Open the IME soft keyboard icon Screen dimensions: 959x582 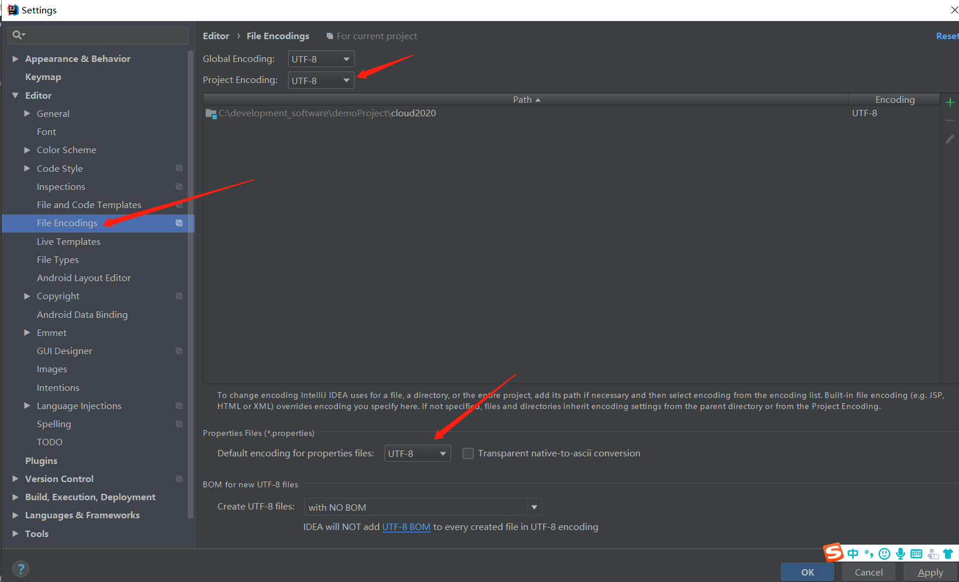click(916, 553)
